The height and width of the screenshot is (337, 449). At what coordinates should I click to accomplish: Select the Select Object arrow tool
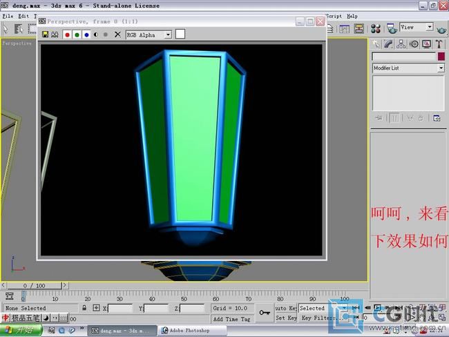pos(6,28)
